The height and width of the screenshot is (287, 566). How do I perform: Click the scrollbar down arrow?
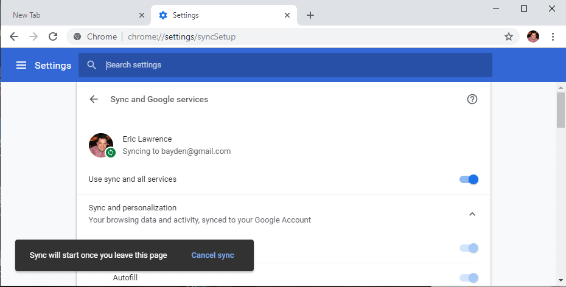[561, 280]
